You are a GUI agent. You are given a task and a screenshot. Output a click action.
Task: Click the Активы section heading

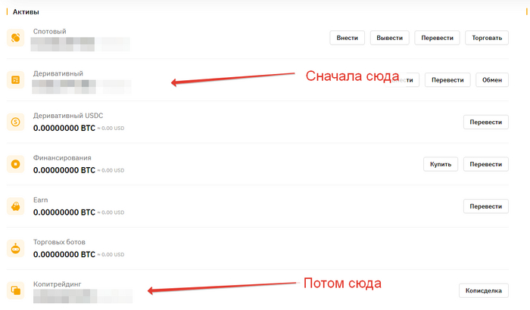pyautogui.click(x=26, y=12)
